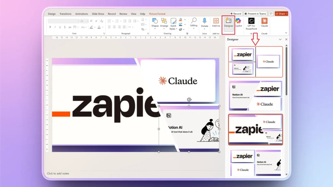Switch to the Design tab
The width and height of the screenshot is (333, 187).
click(x=52, y=14)
